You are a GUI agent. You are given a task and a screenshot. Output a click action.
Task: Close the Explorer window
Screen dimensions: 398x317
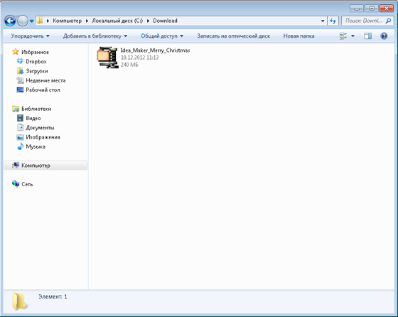(x=387, y=8)
